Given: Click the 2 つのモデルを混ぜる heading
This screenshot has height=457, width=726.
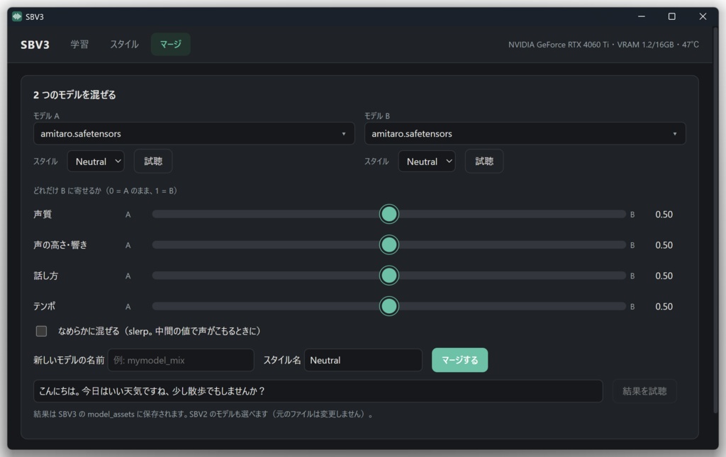Looking at the screenshot, I should click(x=74, y=95).
